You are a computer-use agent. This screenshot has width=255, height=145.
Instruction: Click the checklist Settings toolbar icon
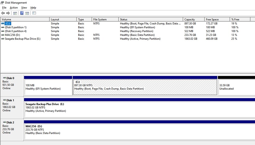(x=34, y=13)
